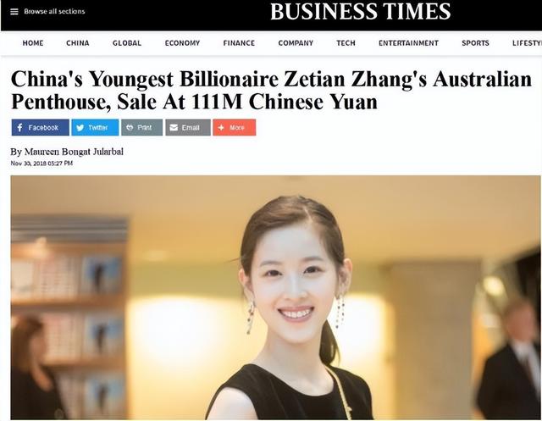Select the SPORTS nav item

click(475, 43)
